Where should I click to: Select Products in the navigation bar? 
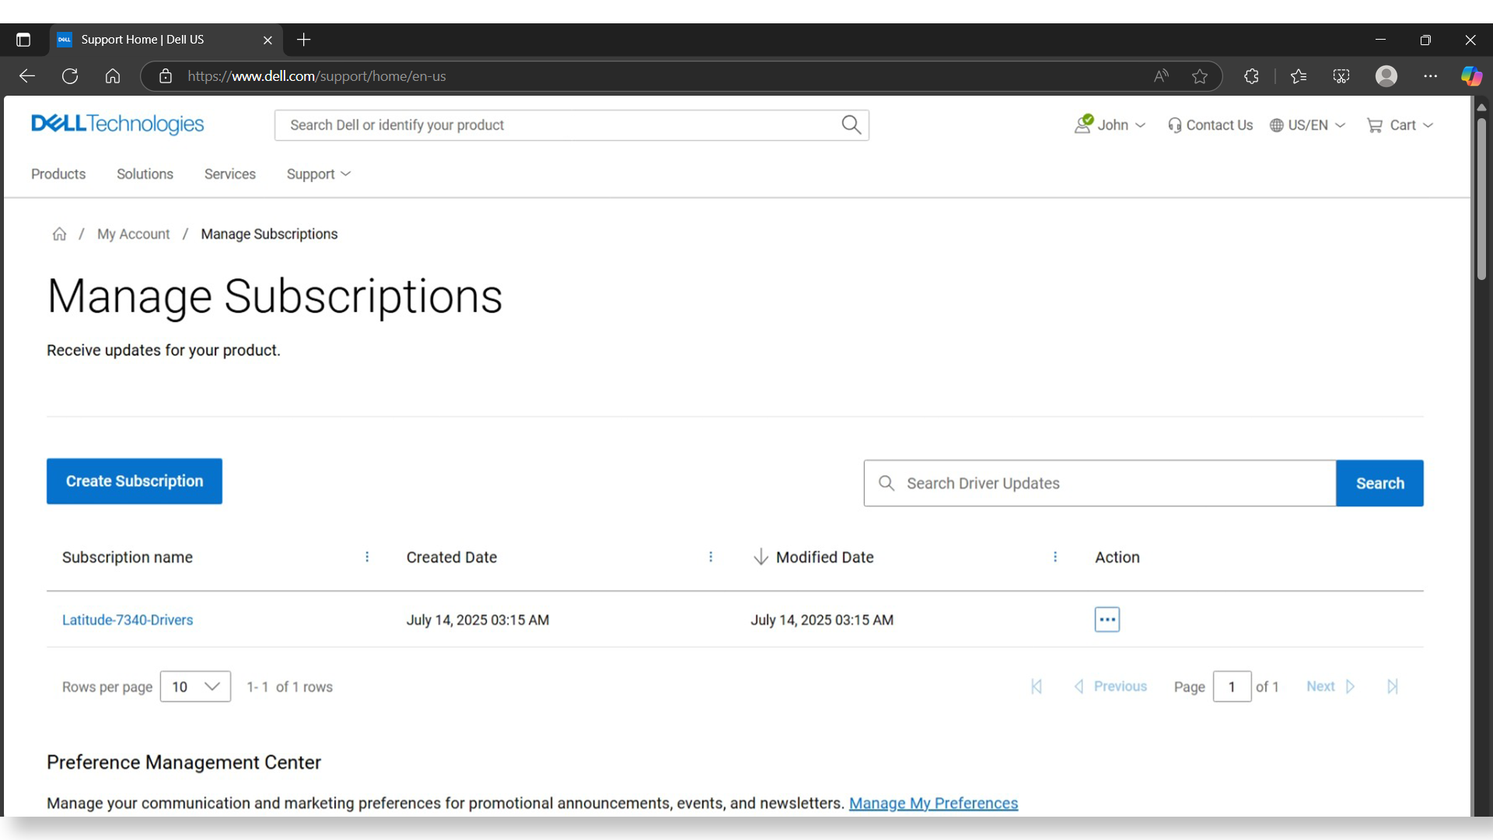pos(58,173)
